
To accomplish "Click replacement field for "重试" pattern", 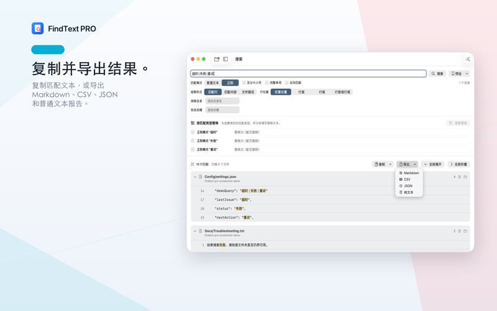I will click(351, 149).
